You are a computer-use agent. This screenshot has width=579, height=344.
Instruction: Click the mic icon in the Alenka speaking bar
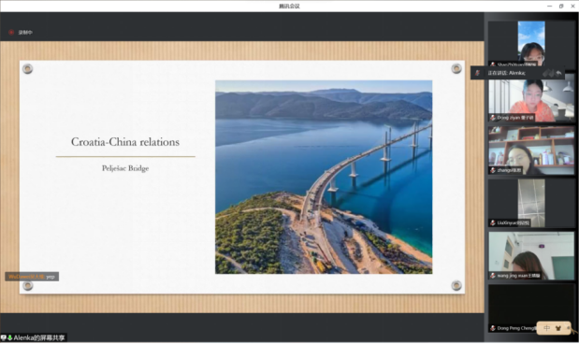pos(477,73)
